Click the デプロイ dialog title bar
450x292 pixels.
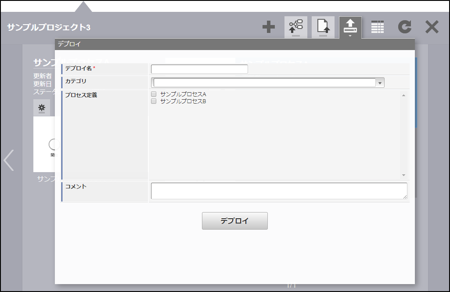tap(235, 44)
